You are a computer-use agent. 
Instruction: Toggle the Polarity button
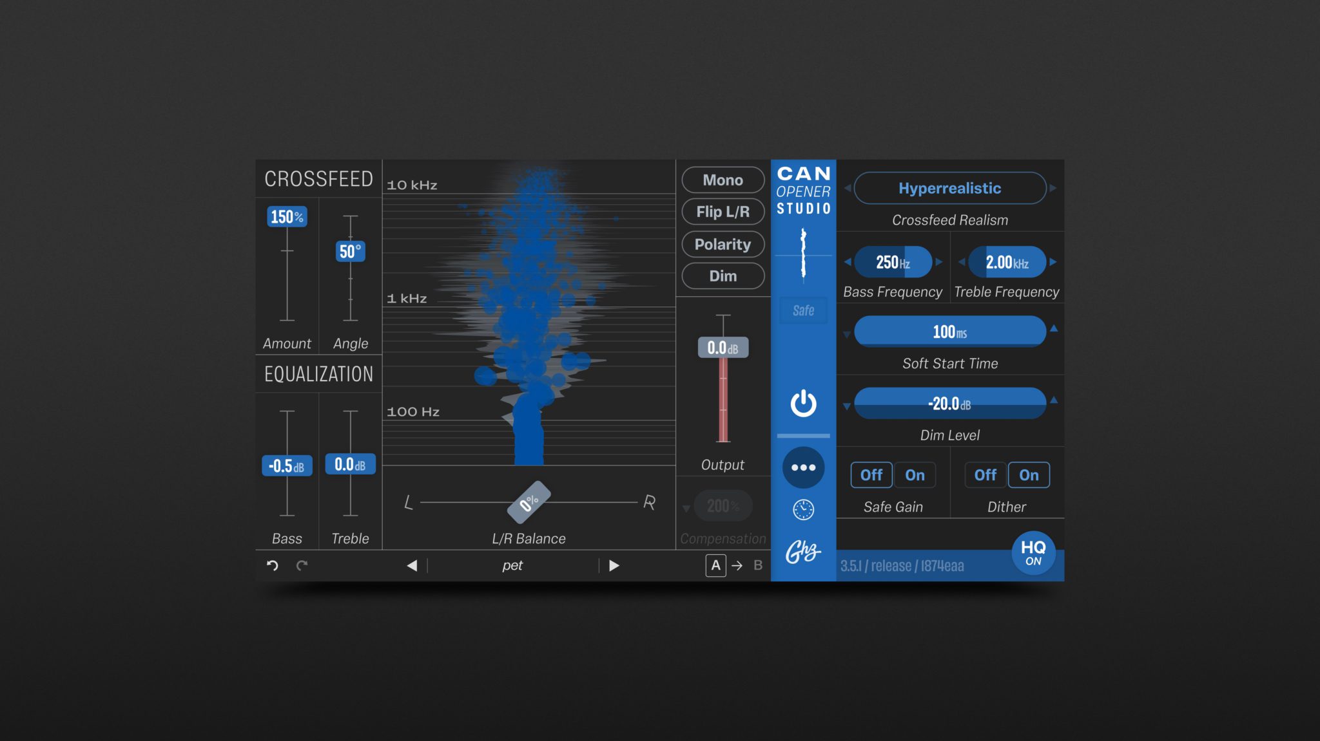723,244
